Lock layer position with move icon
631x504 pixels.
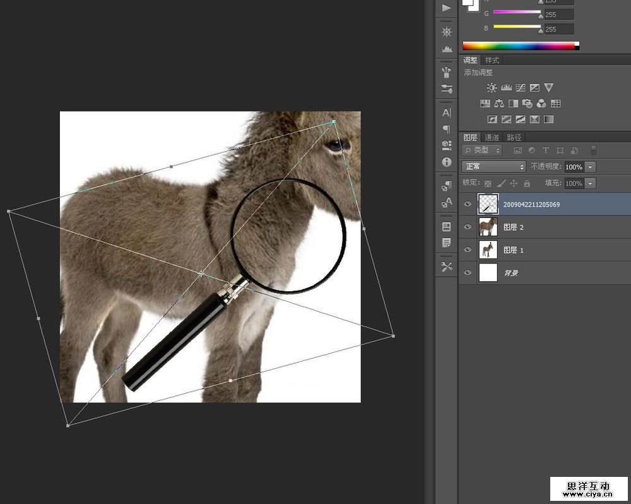point(514,183)
